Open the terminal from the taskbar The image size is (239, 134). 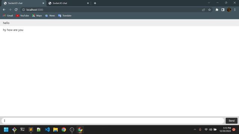22,130
